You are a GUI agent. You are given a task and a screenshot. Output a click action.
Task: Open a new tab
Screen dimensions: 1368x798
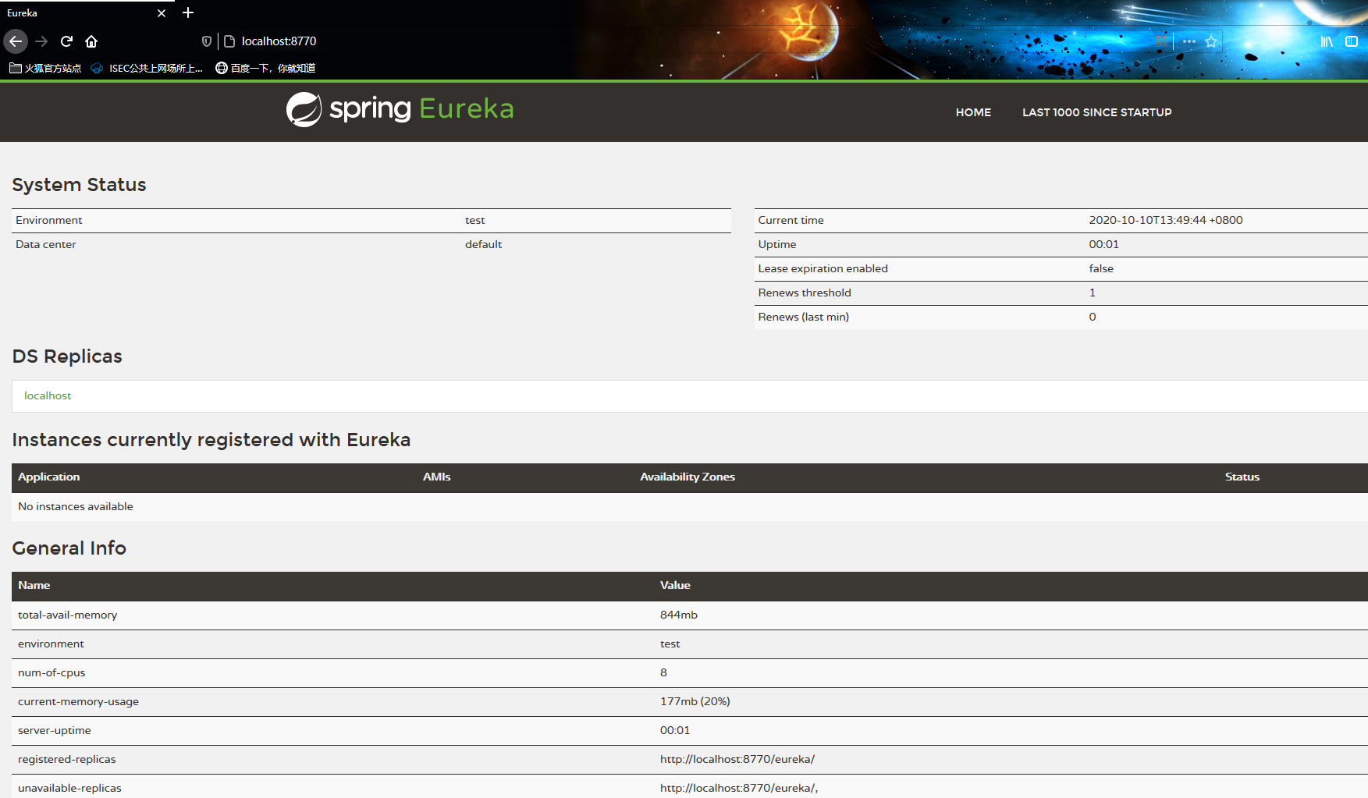click(188, 12)
